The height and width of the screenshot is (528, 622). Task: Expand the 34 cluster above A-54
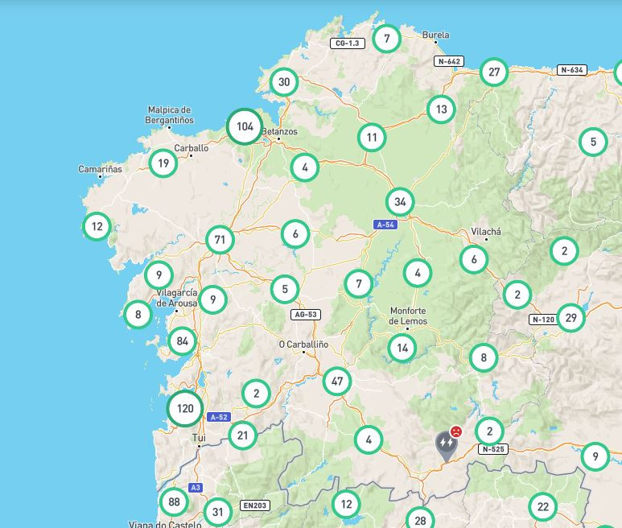click(400, 202)
